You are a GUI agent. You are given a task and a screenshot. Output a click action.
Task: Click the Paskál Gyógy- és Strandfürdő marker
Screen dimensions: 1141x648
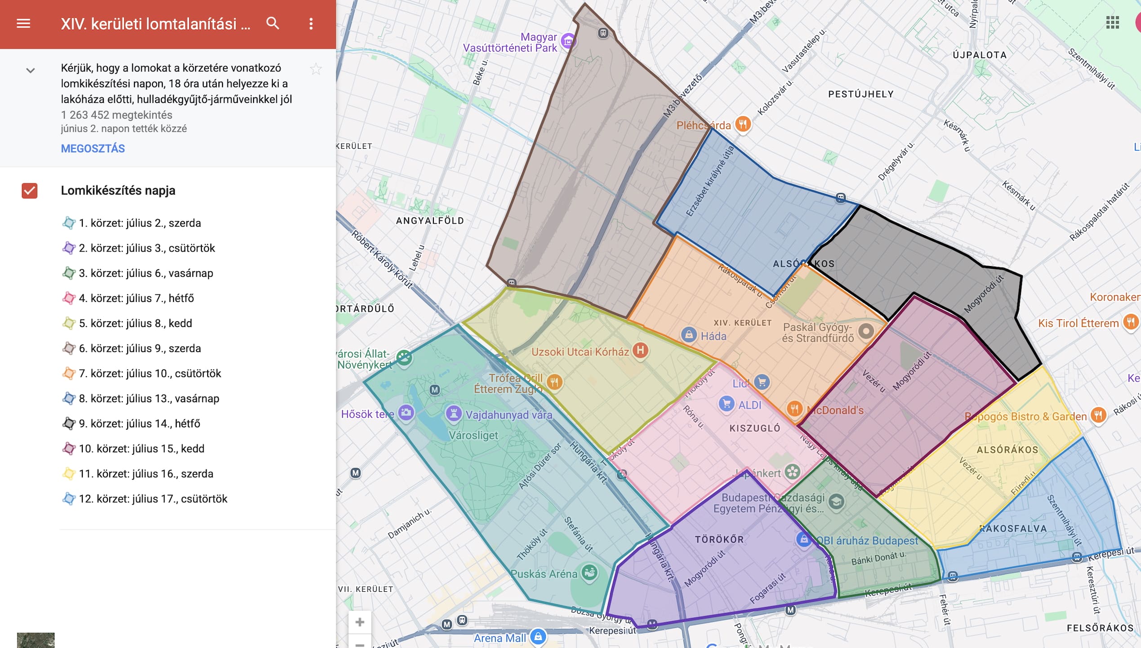coord(866,331)
